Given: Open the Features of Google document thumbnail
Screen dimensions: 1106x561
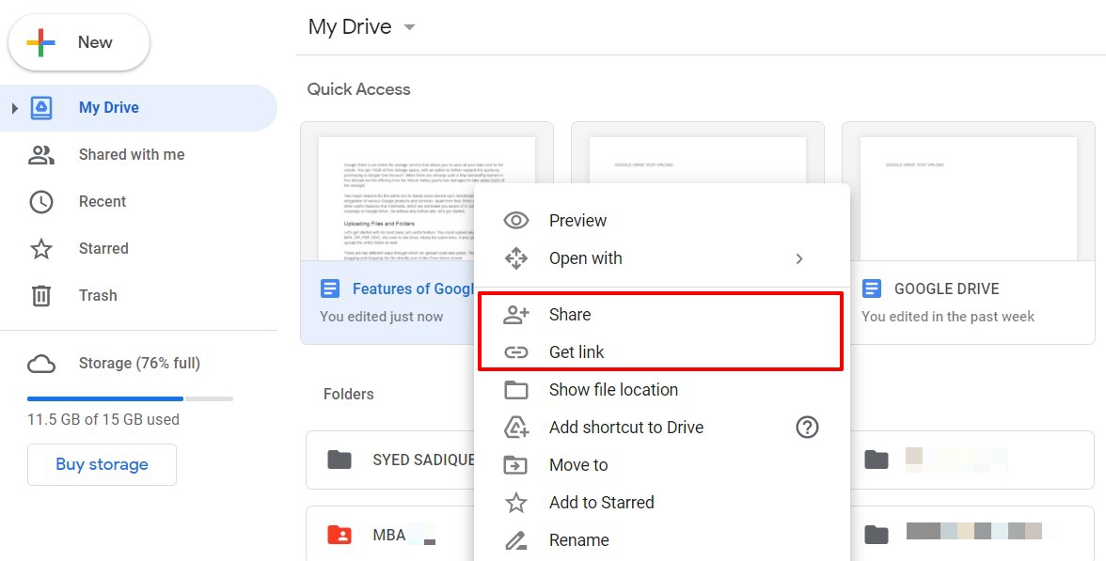Looking at the screenshot, I should 427,199.
